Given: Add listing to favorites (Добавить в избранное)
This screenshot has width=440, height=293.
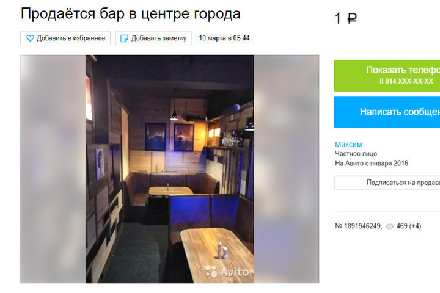Looking at the screenshot, I should (65, 38).
